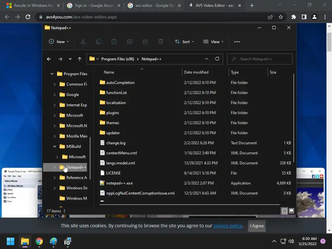Image resolution: width=332 pixels, height=249 pixels.
Task: Collapse Program Files tree node
Action: pyautogui.click(x=52, y=74)
